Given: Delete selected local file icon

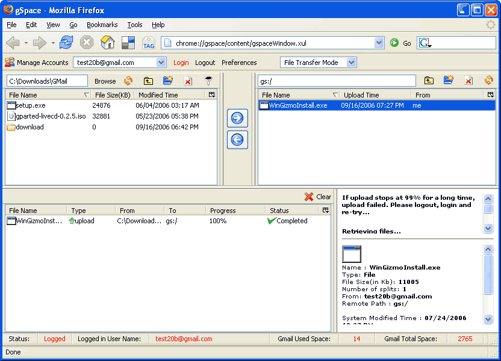Looking at the screenshot, I should [x=188, y=81].
